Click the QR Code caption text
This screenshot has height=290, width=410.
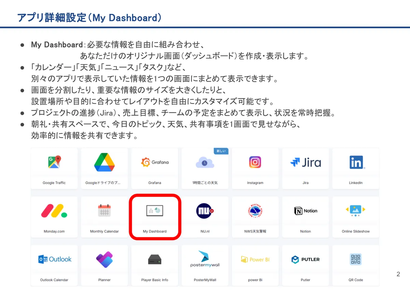point(356,280)
